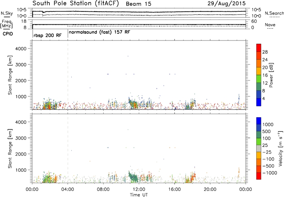This screenshot has height=197, width=284.
Task: Click the 'Freq. [MHz]' axis label
Action: (x=7, y=24)
